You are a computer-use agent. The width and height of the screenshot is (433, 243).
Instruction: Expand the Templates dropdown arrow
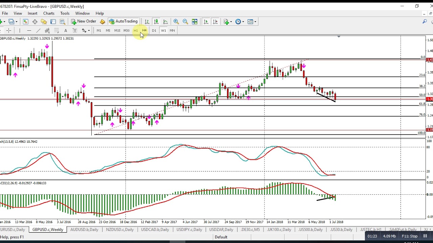pyautogui.click(x=255, y=22)
